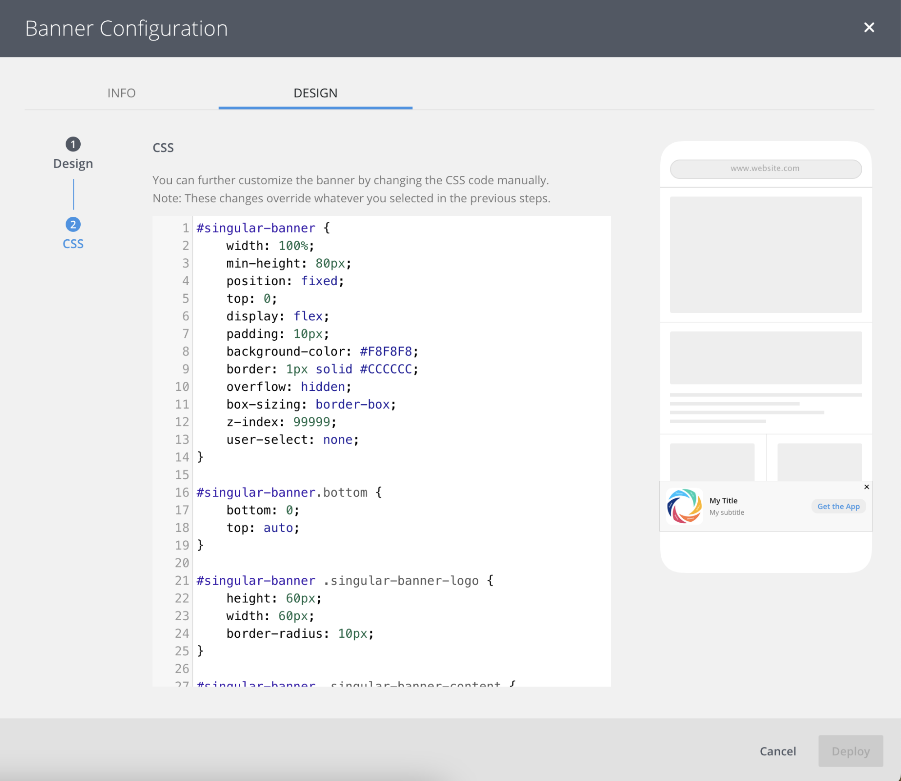The image size is (901, 781).
Task: Dismiss the preview banner with its X
Action: pos(866,487)
